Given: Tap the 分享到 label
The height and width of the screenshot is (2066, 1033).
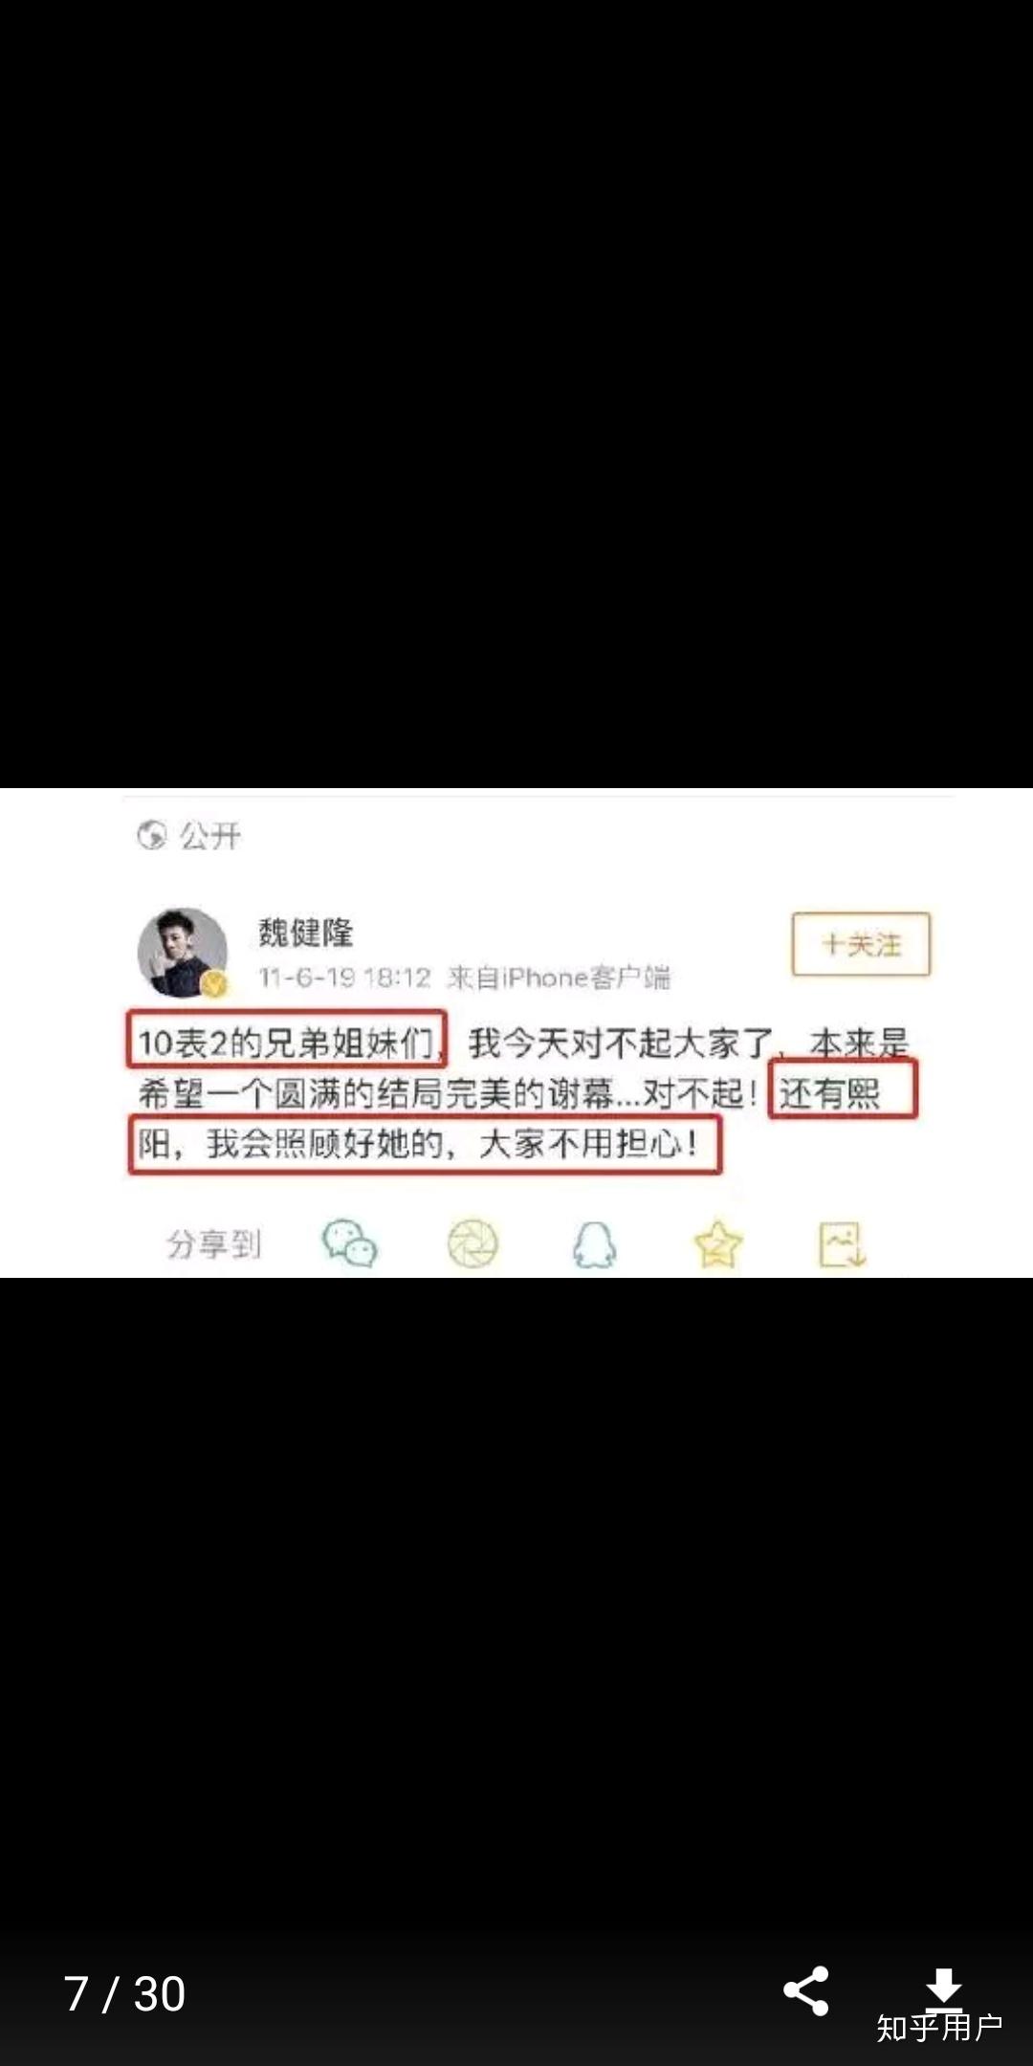Looking at the screenshot, I should click(x=213, y=1243).
